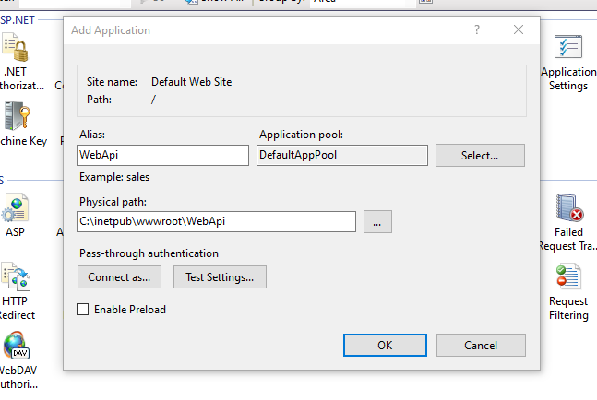Click Select... to choose application pool

(480, 156)
